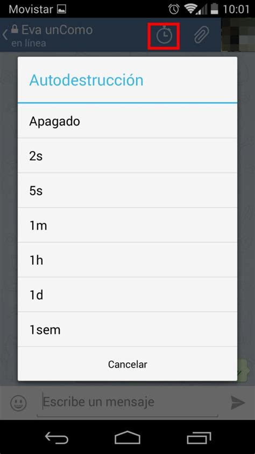Pick the 1d autodestruction option
This screenshot has height=454, width=255.
(x=127, y=295)
